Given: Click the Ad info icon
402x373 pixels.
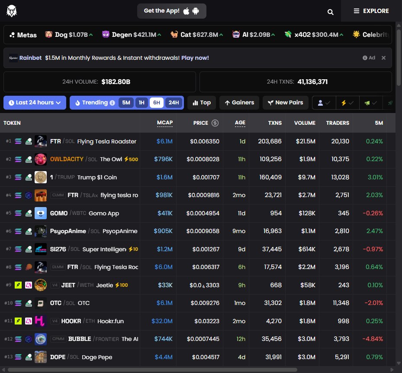Looking at the screenshot, I should [365, 58].
